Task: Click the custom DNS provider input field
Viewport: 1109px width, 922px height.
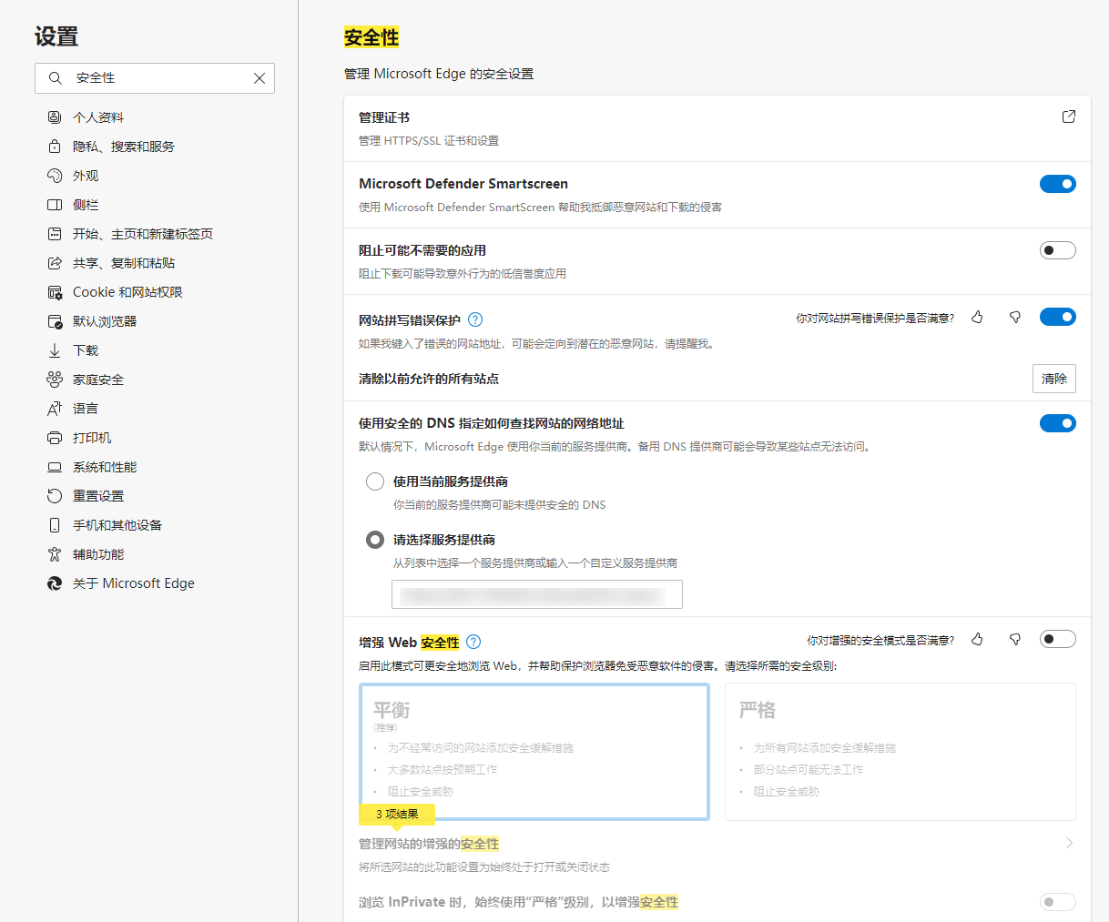Action: pyautogui.click(x=537, y=594)
